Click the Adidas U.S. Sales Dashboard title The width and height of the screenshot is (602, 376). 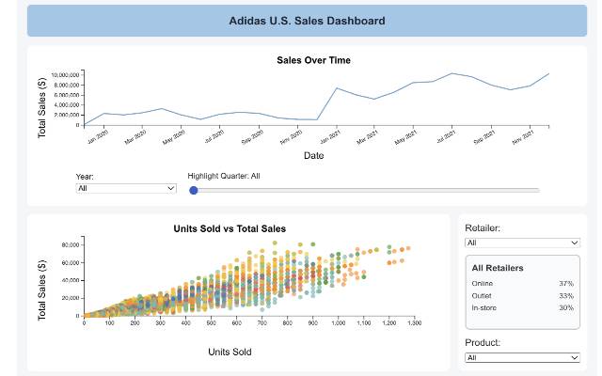coord(308,21)
